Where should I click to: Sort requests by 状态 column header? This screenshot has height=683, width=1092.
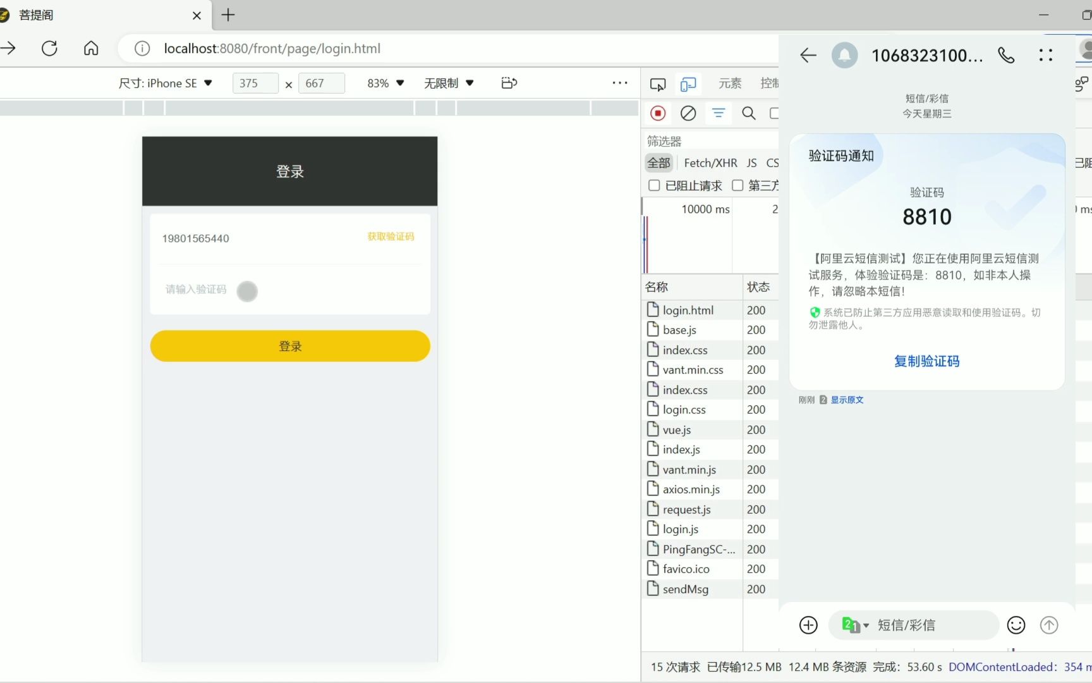click(760, 286)
